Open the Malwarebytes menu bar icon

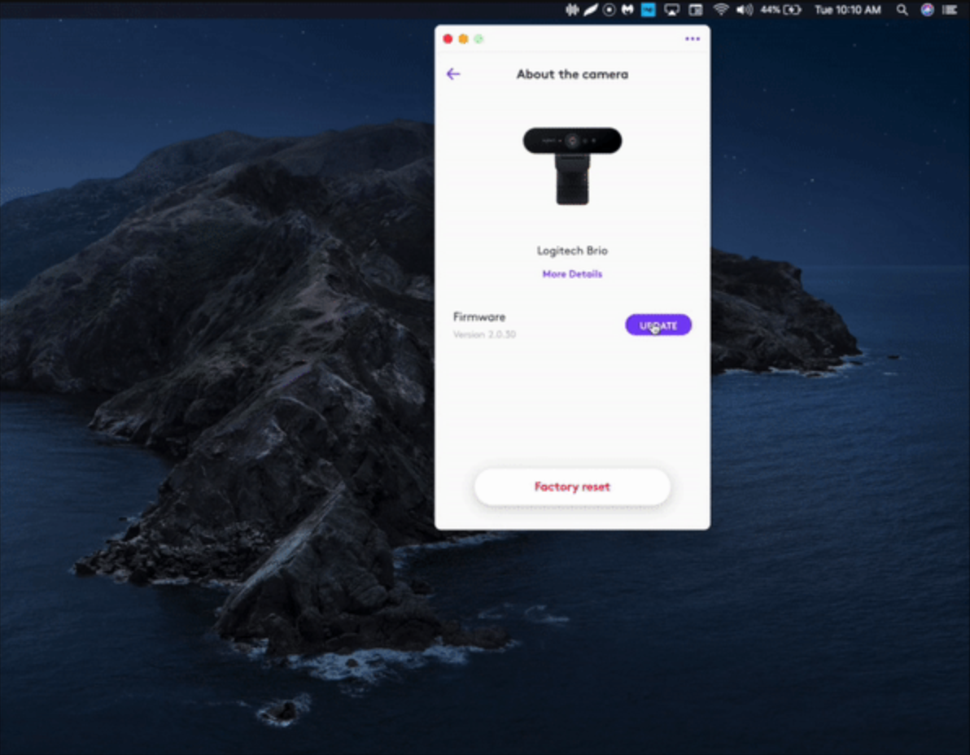tap(628, 9)
